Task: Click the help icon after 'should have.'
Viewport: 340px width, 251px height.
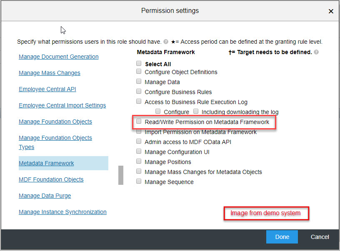Action: click(166, 42)
